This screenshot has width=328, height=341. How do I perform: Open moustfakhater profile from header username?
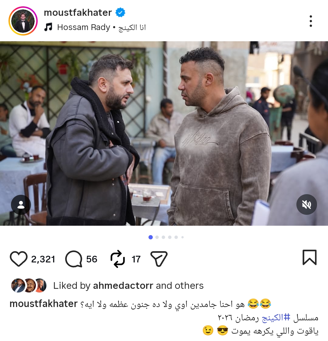[x=78, y=13]
